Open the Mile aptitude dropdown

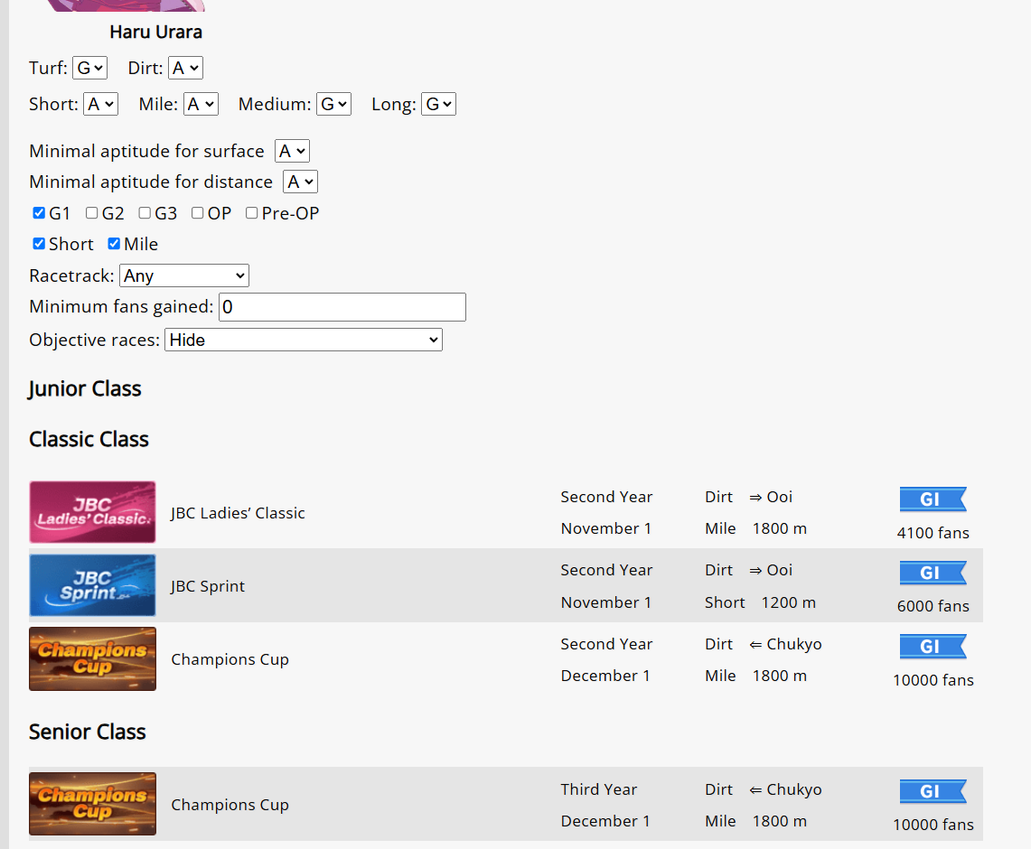[x=201, y=104]
